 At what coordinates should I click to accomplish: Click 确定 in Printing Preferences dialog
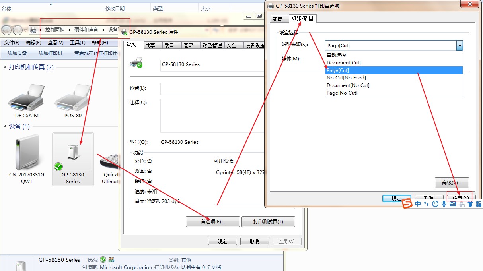(x=397, y=198)
